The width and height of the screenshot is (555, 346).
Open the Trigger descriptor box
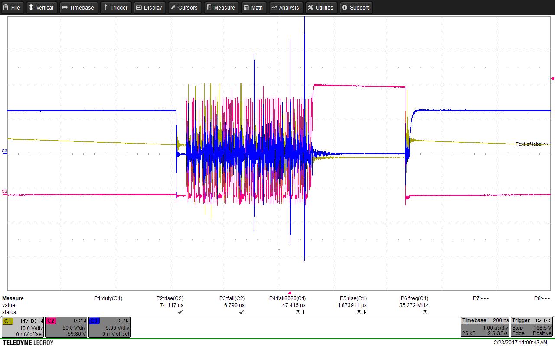point(532,327)
